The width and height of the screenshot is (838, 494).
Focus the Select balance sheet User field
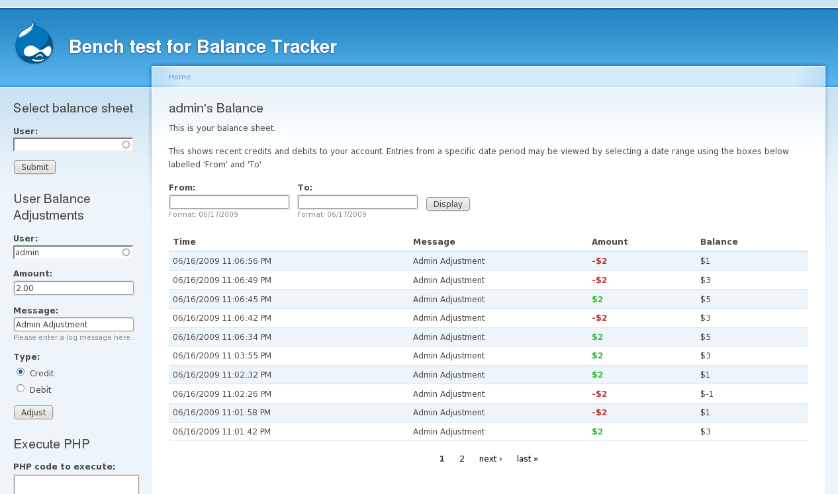73,144
